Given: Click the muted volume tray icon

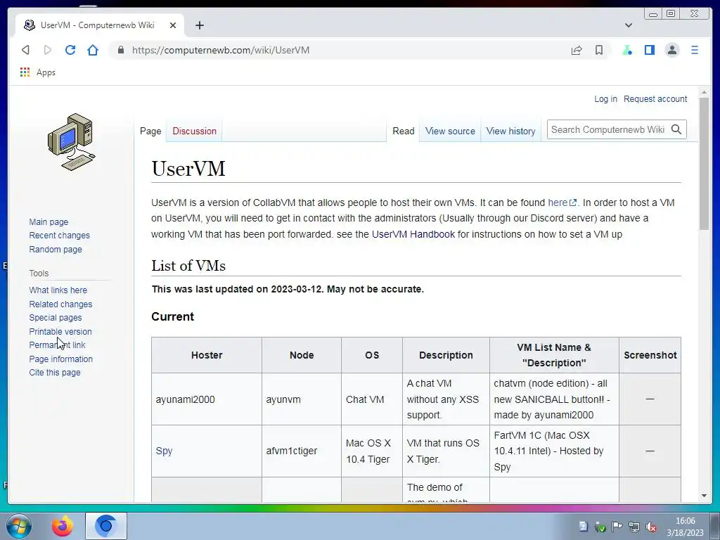Looking at the screenshot, I should click(650, 527).
